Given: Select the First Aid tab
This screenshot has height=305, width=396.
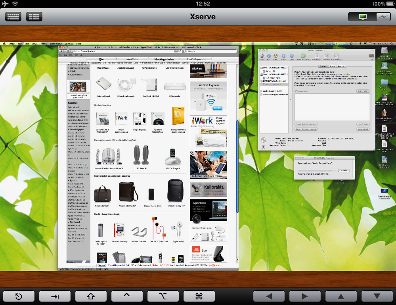Looking at the screenshot, I should click(323, 66).
